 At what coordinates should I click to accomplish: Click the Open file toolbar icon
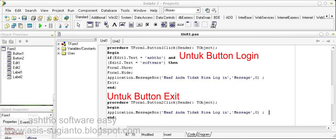click(14, 18)
